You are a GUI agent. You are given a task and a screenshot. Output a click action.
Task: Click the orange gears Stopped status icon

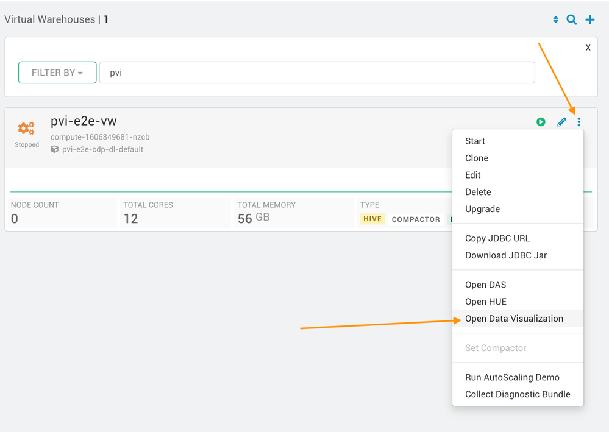tap(26, 129)
